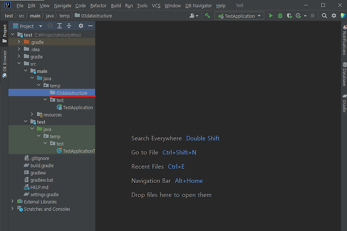Image resolution: width=347 pixels, height=231 pixels.
Task: Run TestApplication with green play button
Action: coord(271,16)
